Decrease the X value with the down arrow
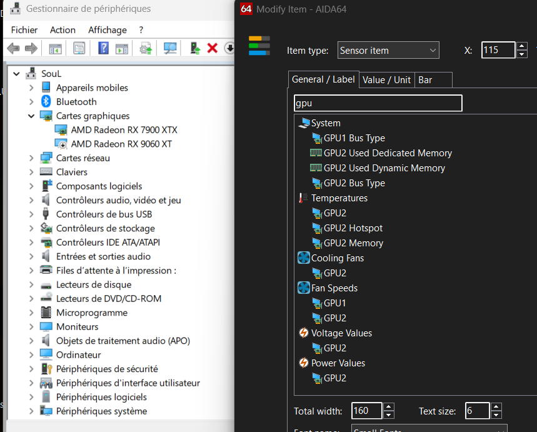 (x=521, y=54)
